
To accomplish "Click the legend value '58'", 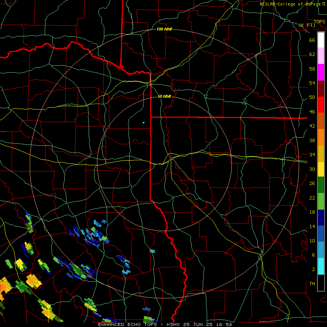I will 312,69.
